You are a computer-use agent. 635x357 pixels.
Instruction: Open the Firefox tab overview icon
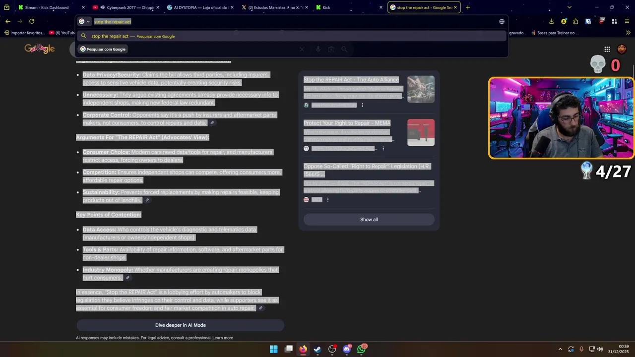(x=6, y=7)
